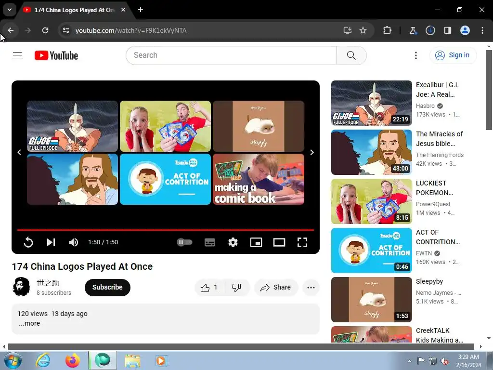The width and height of the screenshot is (493, 370).
Task: Show previous suggestions in endscreen
Action: [19, 152]
